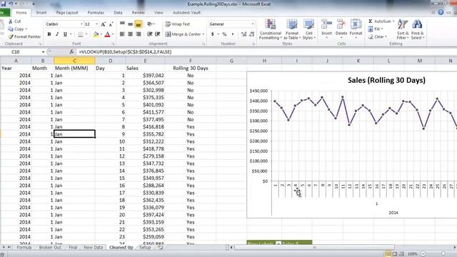Open Cell Styles gallery

tap(308, 29)
